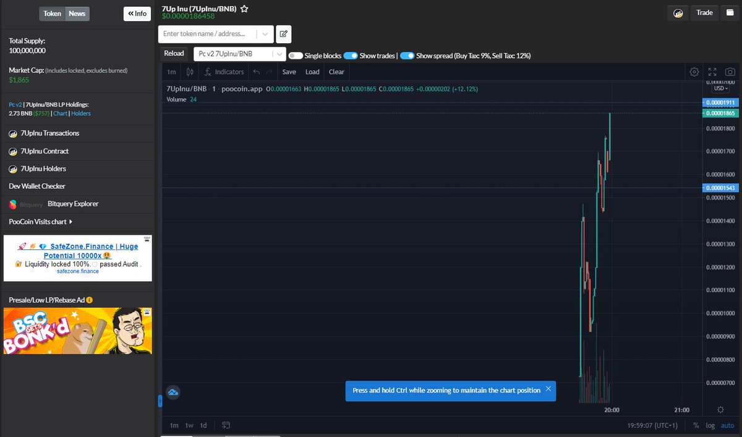Toggle the Show spread switch
This screenshot has width=742, height=437.
pyautogui.click(x=407, y=56)
